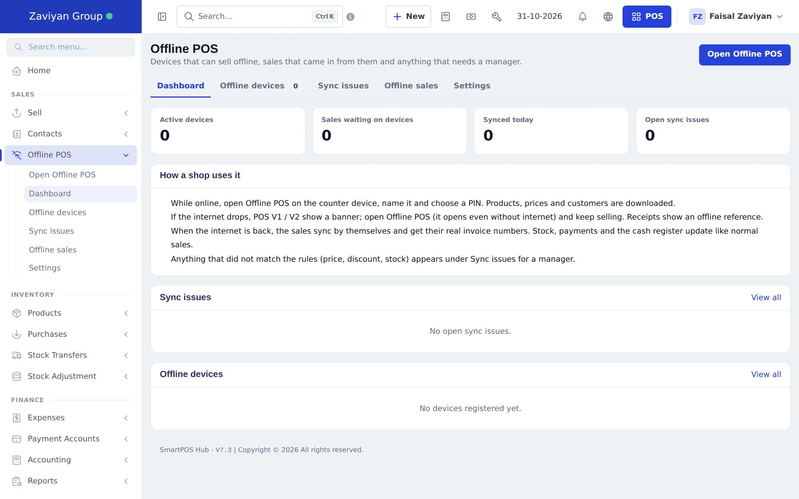View all sync issues link
This screenshot has height=499, width=799.
[766, 298]
